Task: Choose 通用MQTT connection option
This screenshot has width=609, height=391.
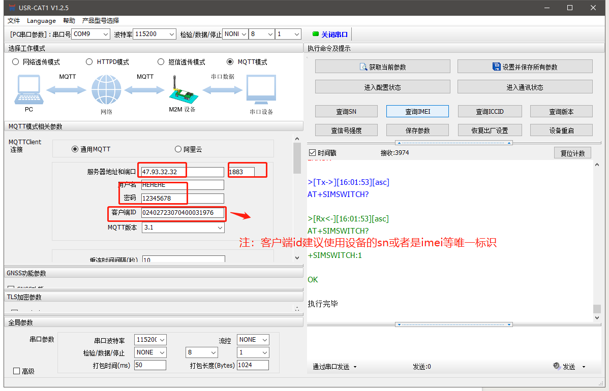Action: coord(75,149)
